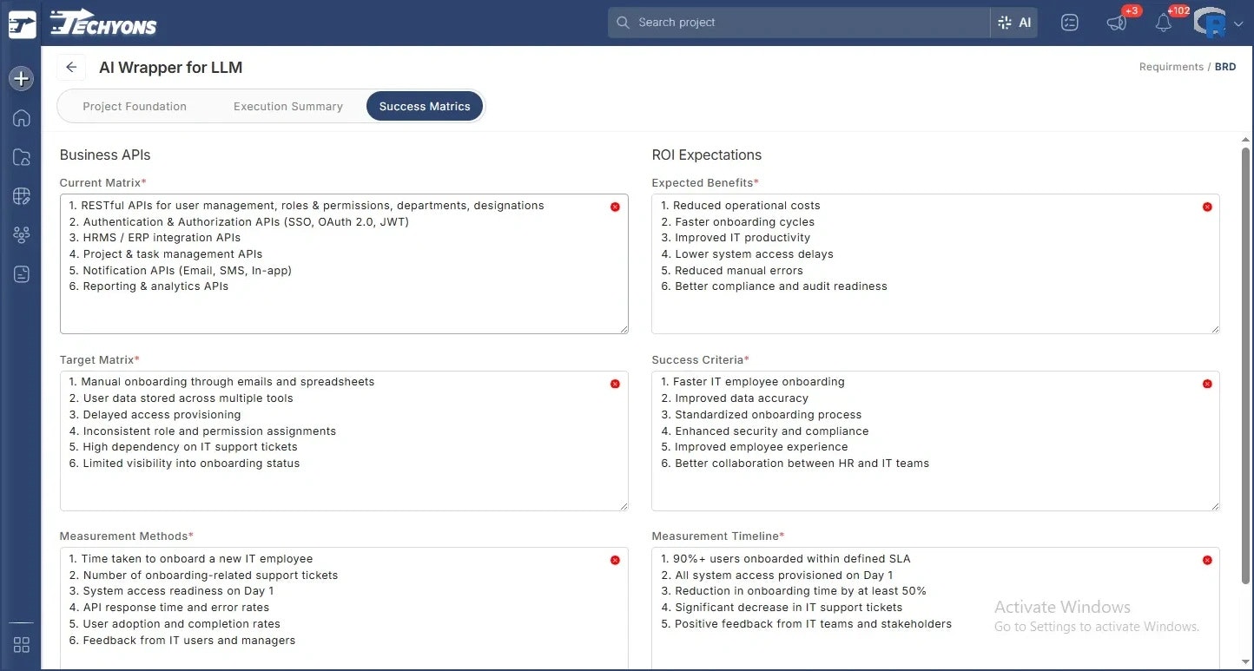Viewport: 1254px width, 671px height.
Task: Click the globe edit icon in sidebar
Action: coord(21,195)
